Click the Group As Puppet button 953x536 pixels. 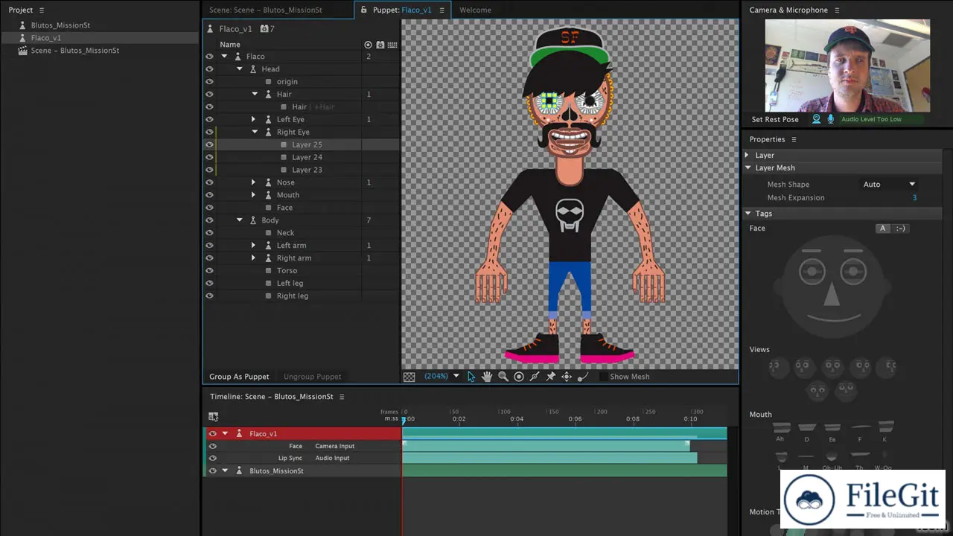coord(239,377)
